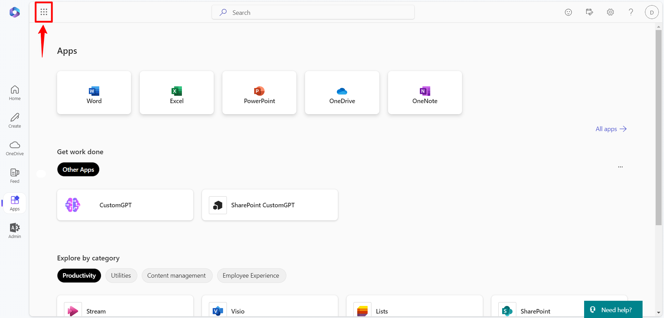Click the Microsoft 365 logo
This screenshot has width=664, height=318.
[15, 12]
